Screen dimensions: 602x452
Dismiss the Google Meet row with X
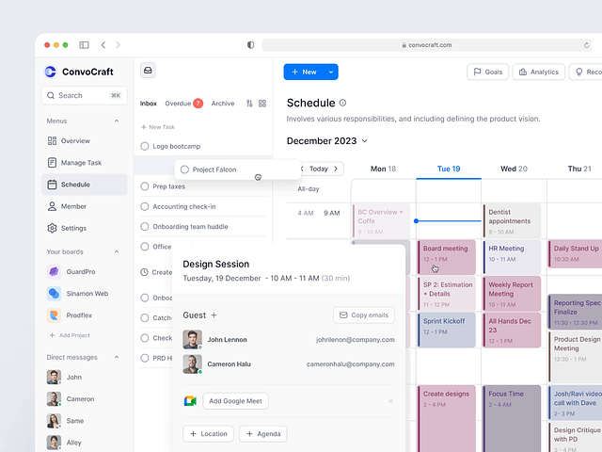(x=390, y=401)
